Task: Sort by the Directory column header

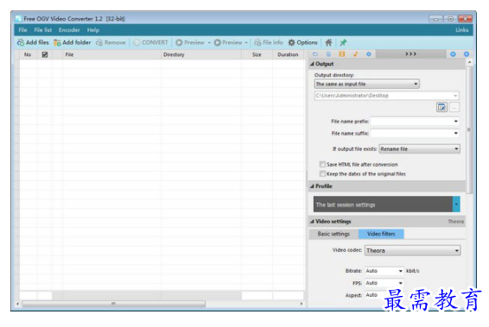Action: [200, 54]
